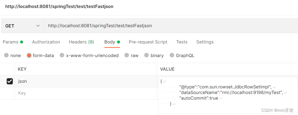Screen dimensions: 298x115
Task: Click the request title testFastjson
Action: (59, 7)
